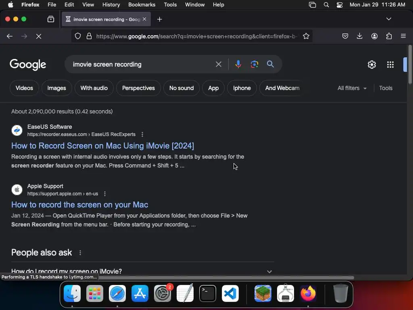Launch Finder from the Dock
This screenshot has height=310, width=413.
pos(72,293)
